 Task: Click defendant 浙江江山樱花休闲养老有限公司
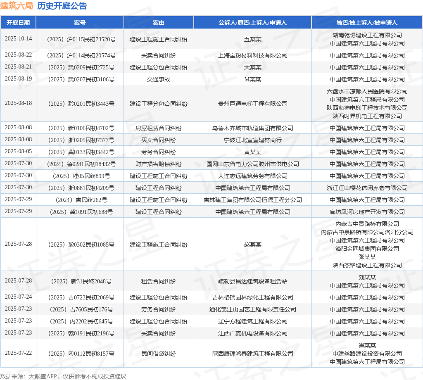click(x=367, y=188)
